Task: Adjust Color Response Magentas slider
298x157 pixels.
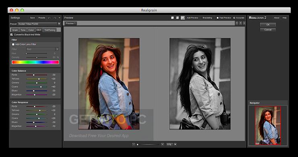Action: tap(37, 126)
